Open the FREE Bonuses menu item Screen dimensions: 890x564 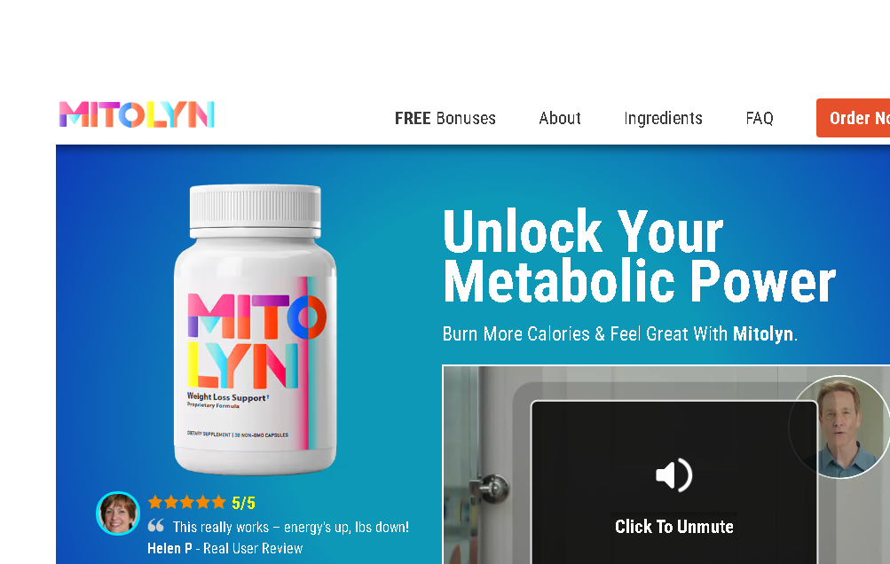pos(445,118)
